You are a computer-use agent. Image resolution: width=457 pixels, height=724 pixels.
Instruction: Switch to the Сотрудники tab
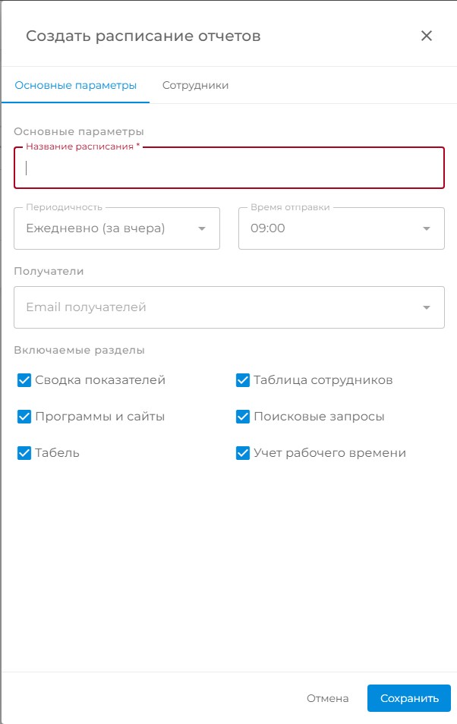(x=195, y=86)
